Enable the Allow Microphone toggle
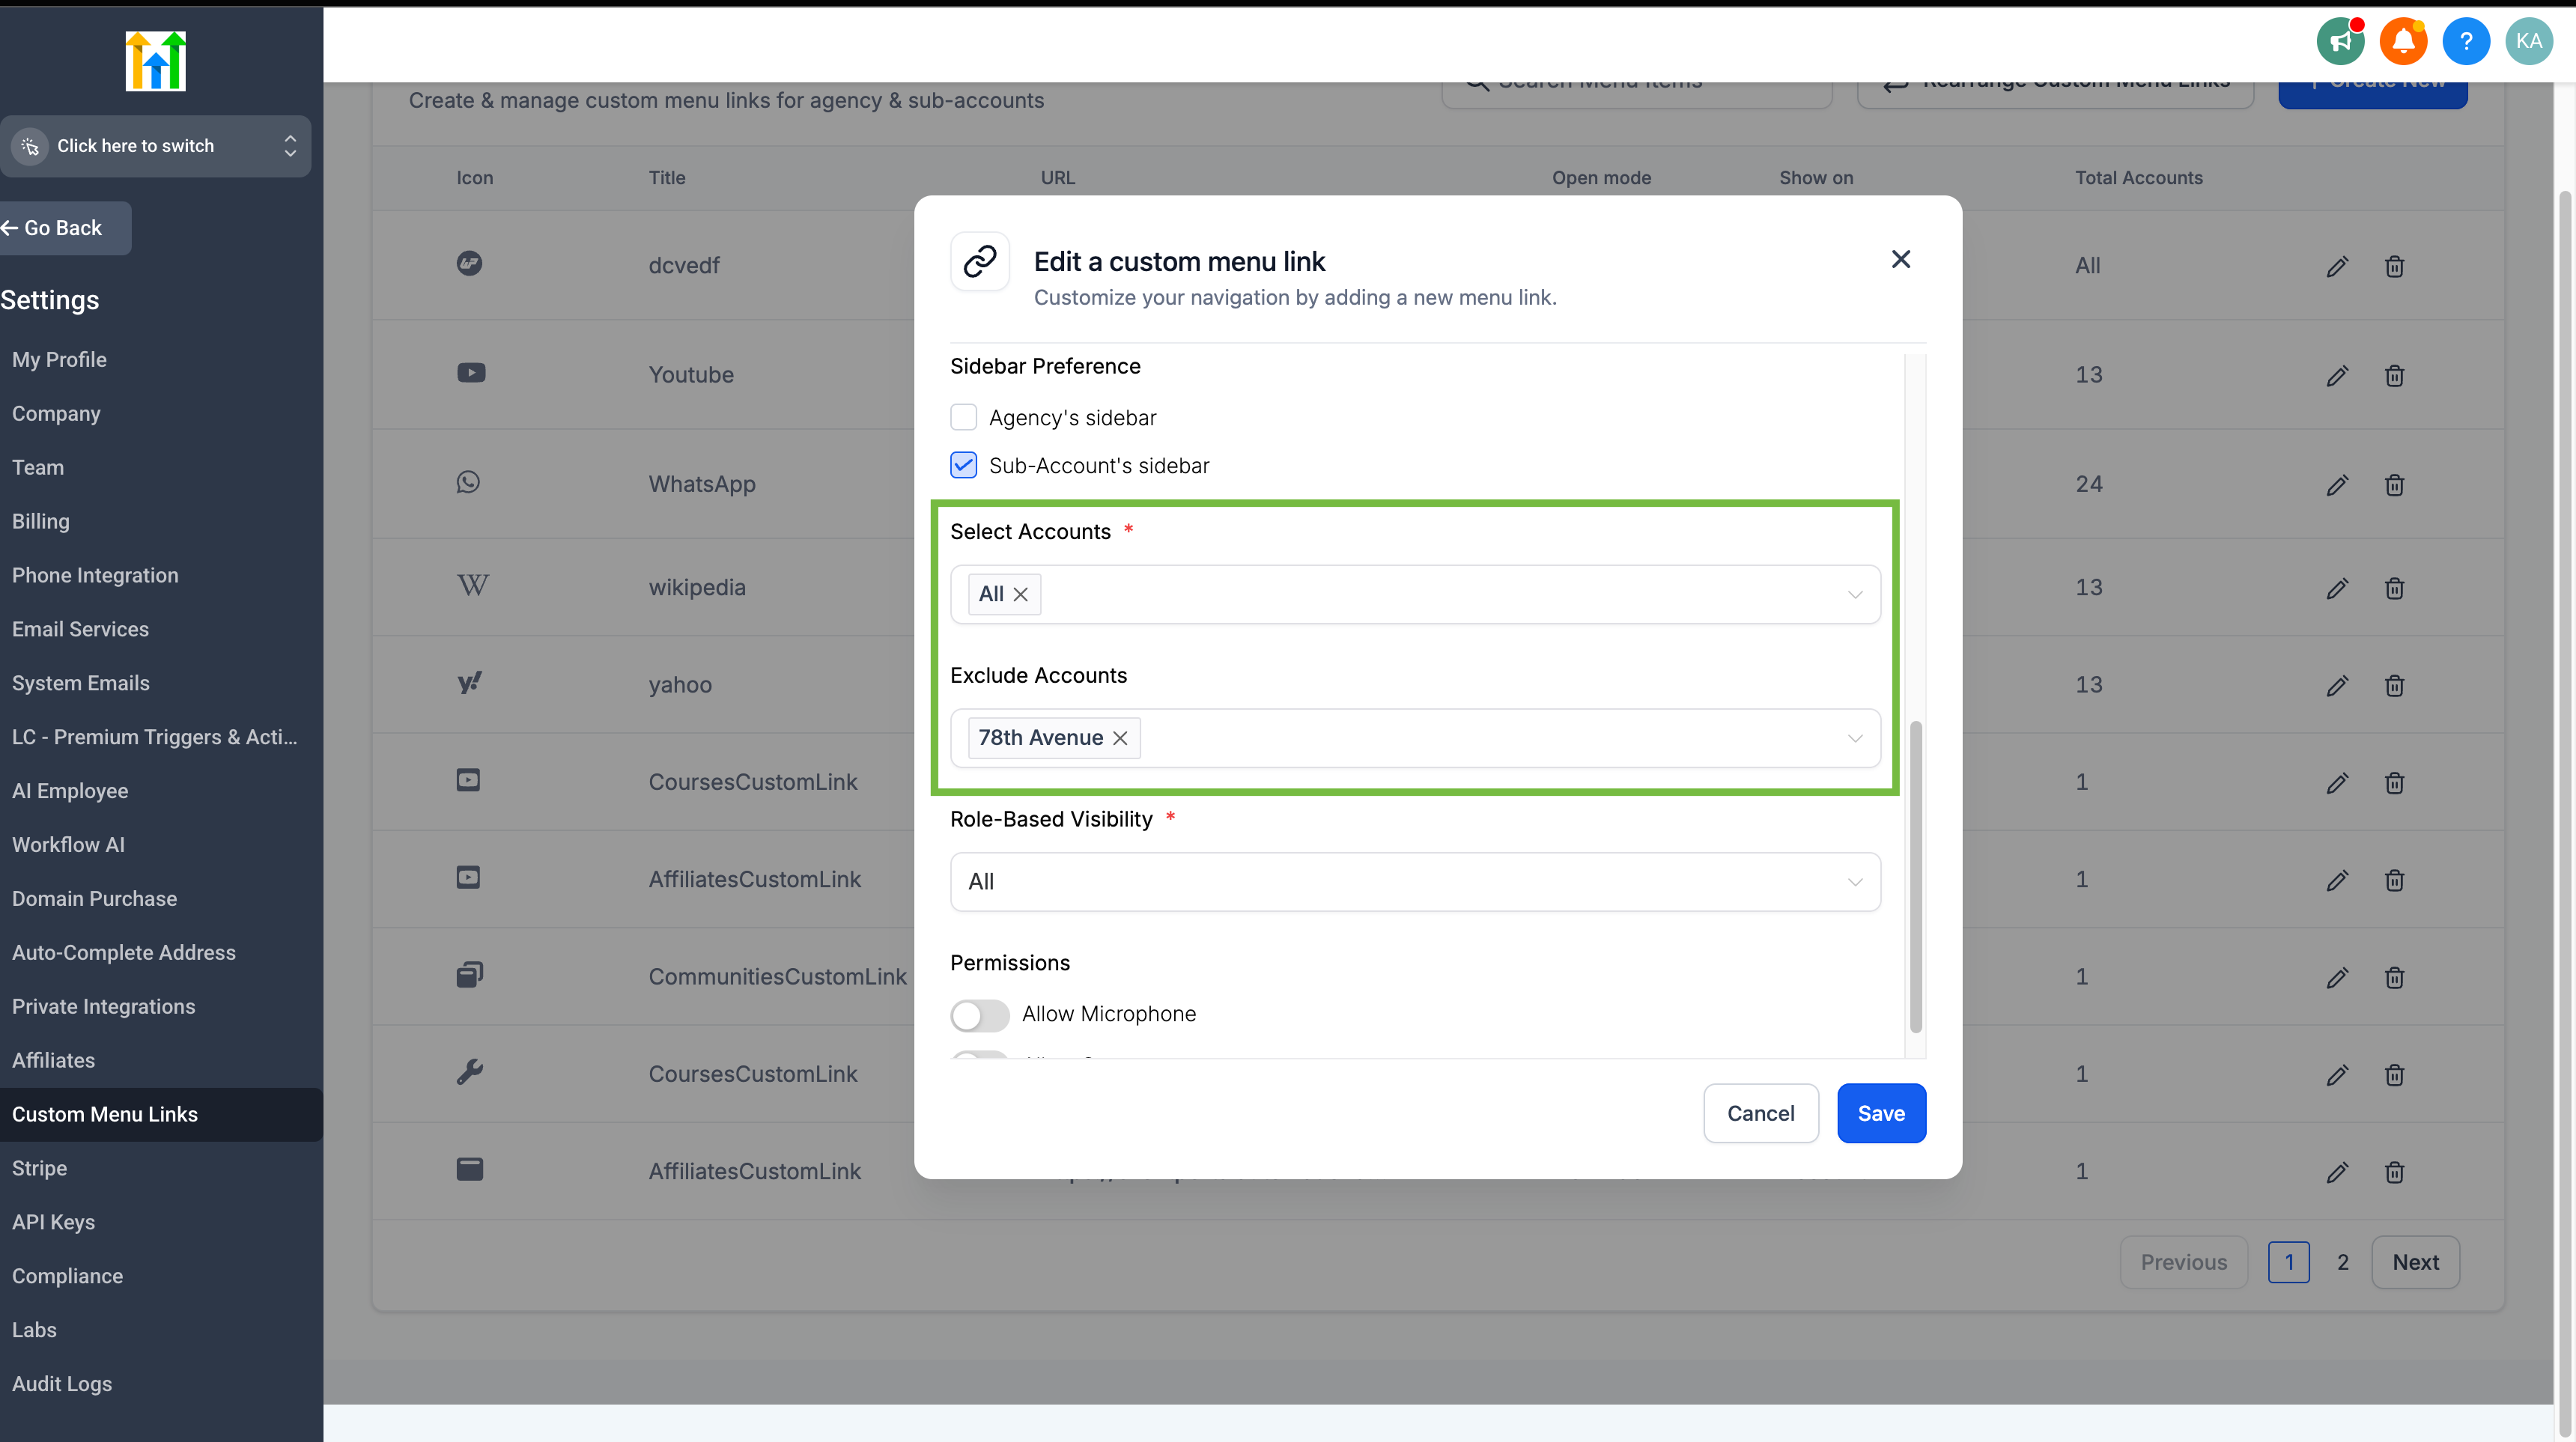The image size is (2576, 1442). point(979,1015)
